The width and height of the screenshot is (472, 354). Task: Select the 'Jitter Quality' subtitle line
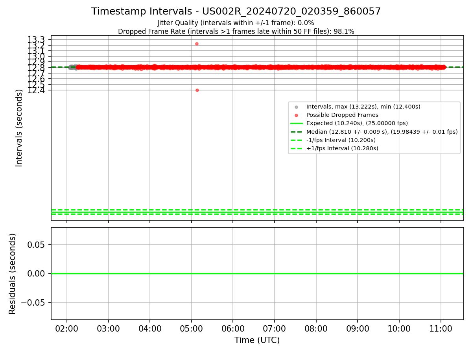[236, 23]
